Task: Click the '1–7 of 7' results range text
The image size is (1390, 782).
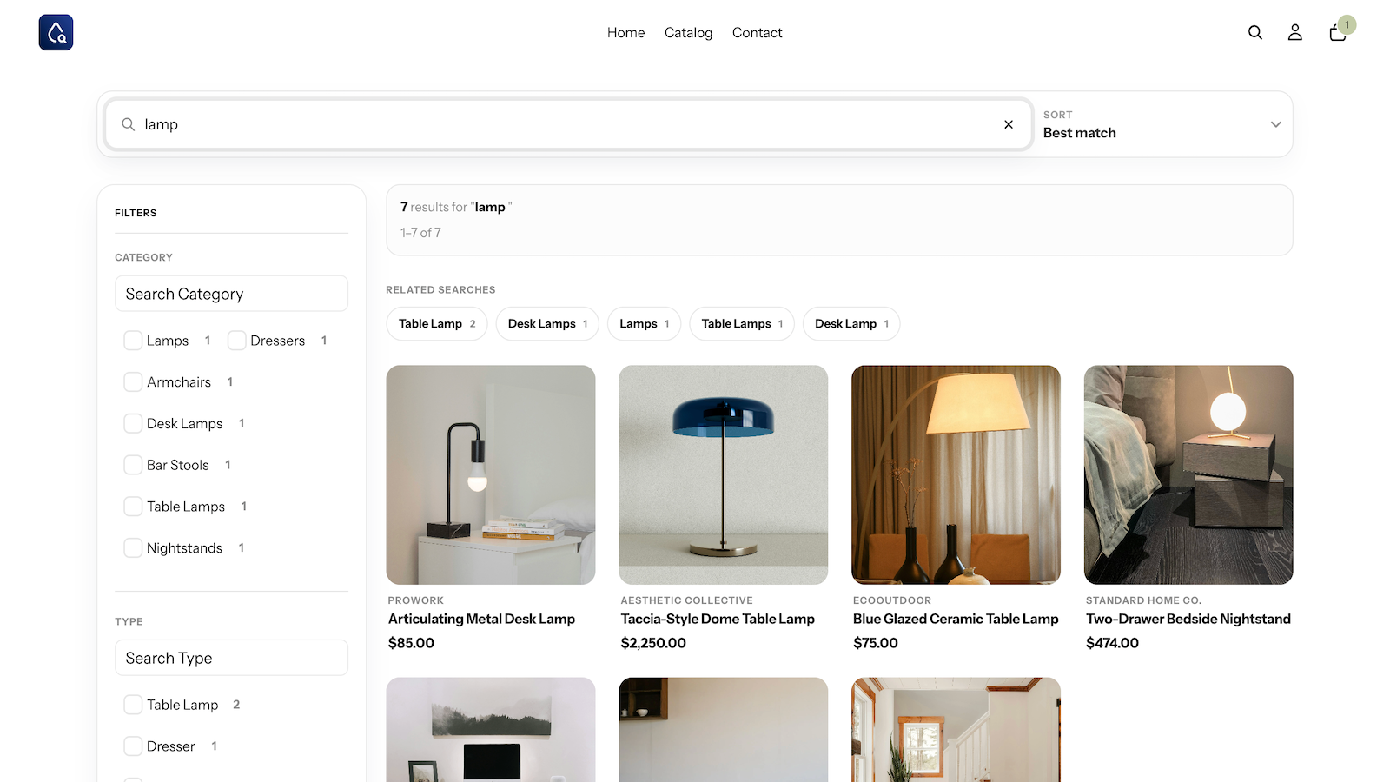Action: point(420,233)
